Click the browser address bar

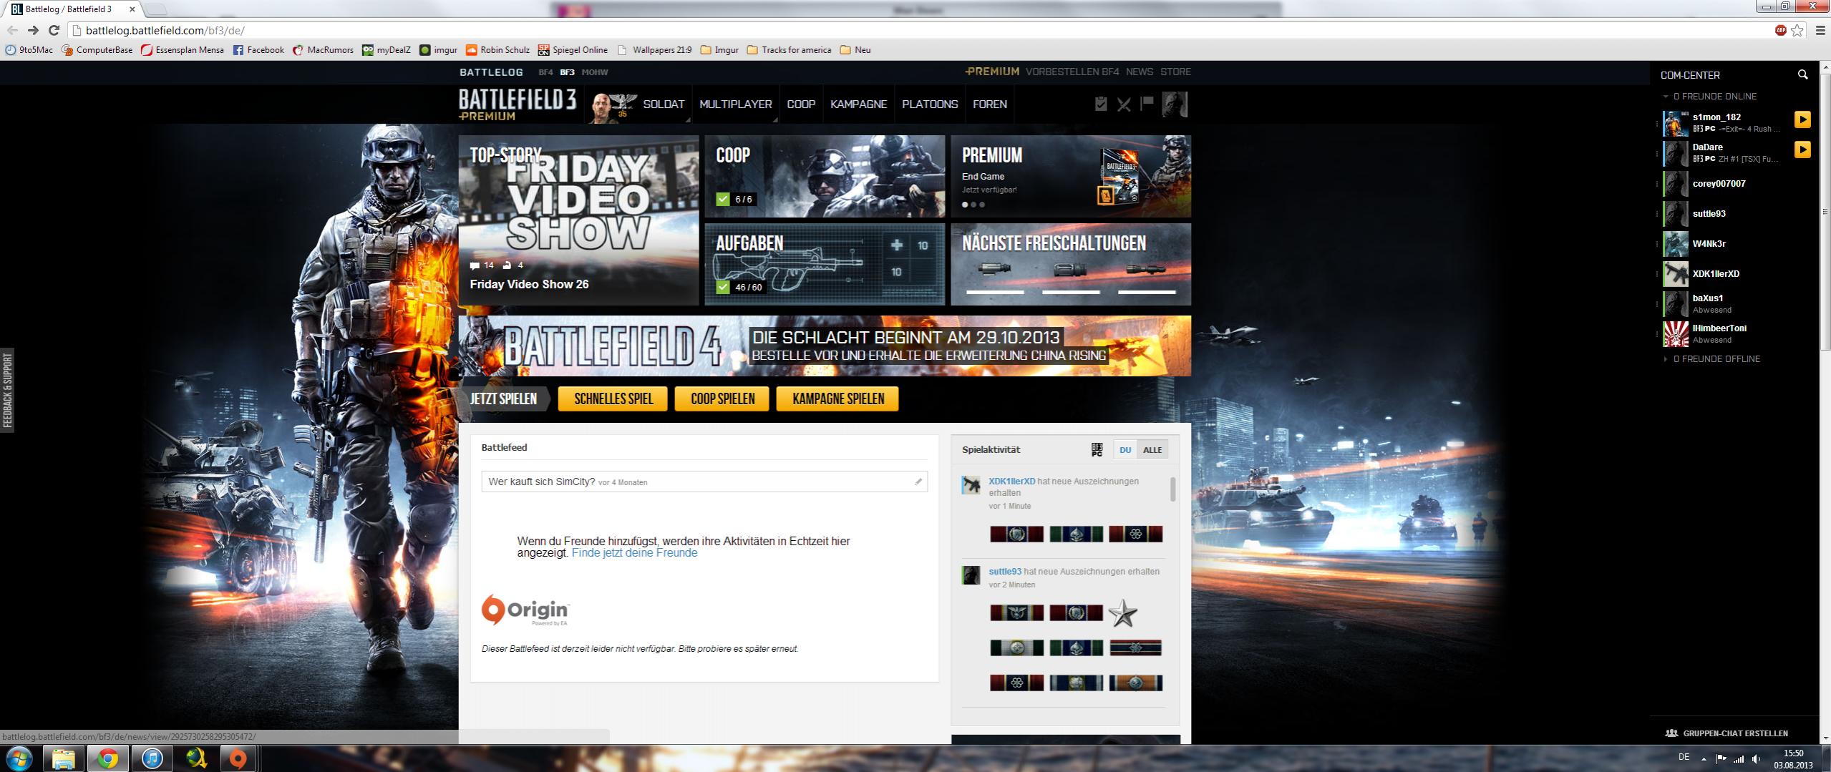coord(923,30)
